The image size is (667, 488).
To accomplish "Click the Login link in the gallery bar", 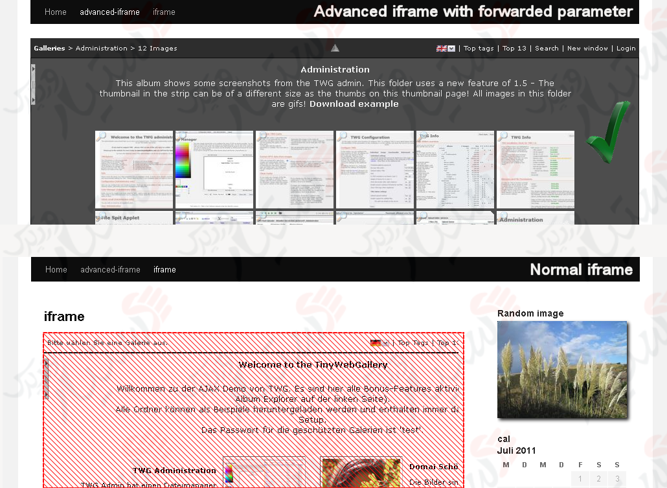I will point(626,48).
